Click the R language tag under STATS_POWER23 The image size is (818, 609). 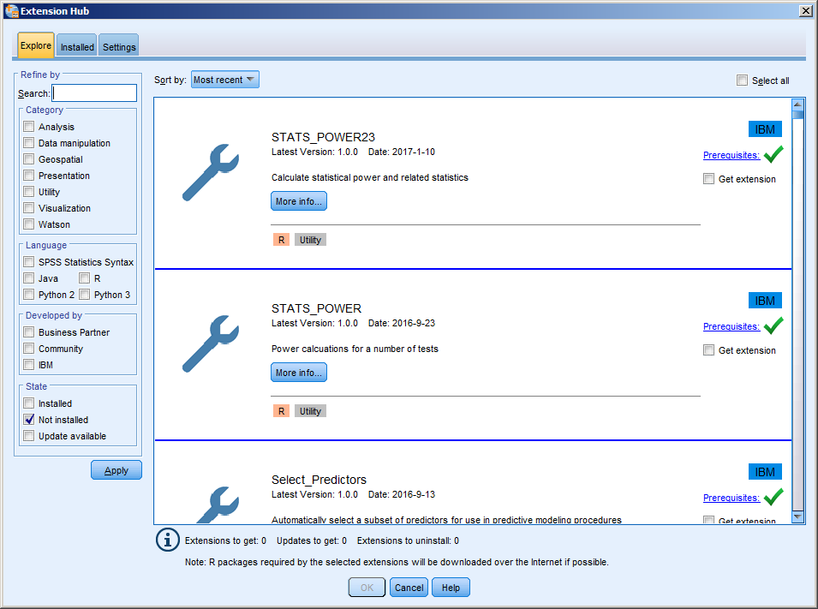[282, 240]
